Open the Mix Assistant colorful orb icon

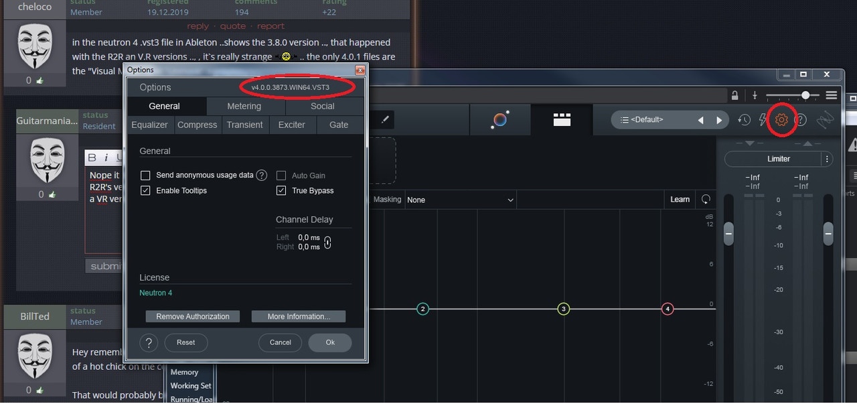500,120
